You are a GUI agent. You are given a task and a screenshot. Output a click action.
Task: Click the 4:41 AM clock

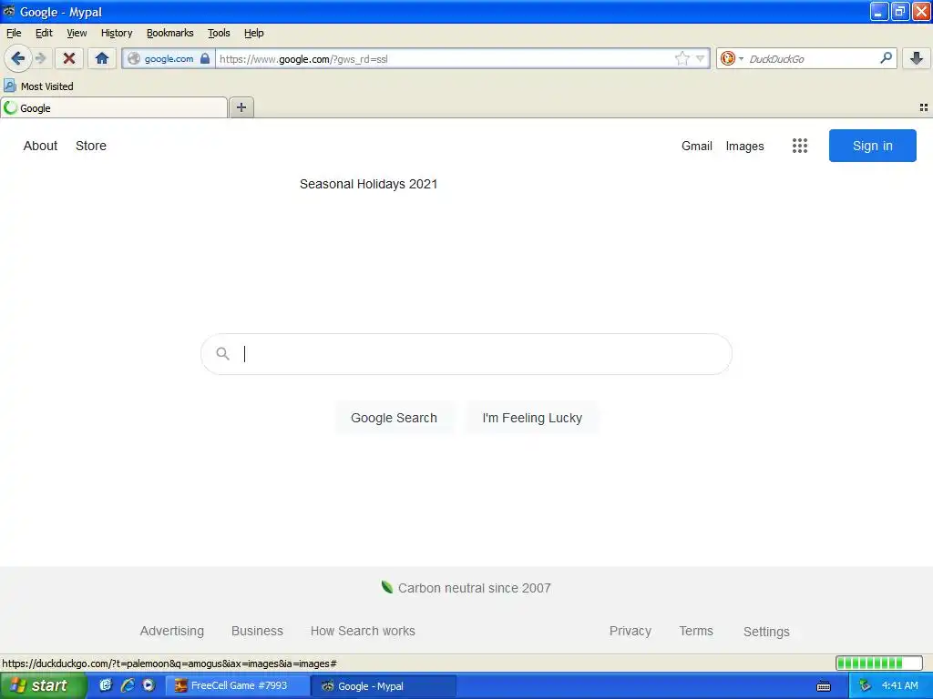tap(899, 685)
